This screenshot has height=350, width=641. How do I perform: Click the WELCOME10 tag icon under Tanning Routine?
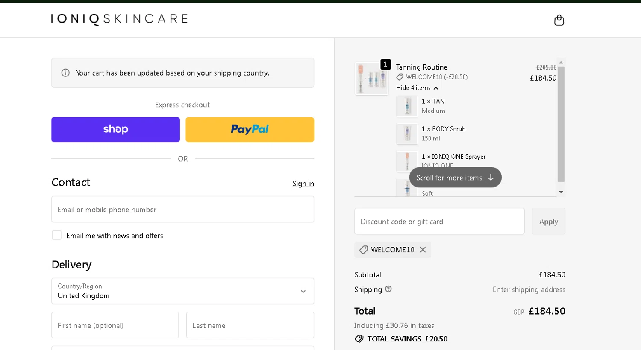[x=400, y=77]
